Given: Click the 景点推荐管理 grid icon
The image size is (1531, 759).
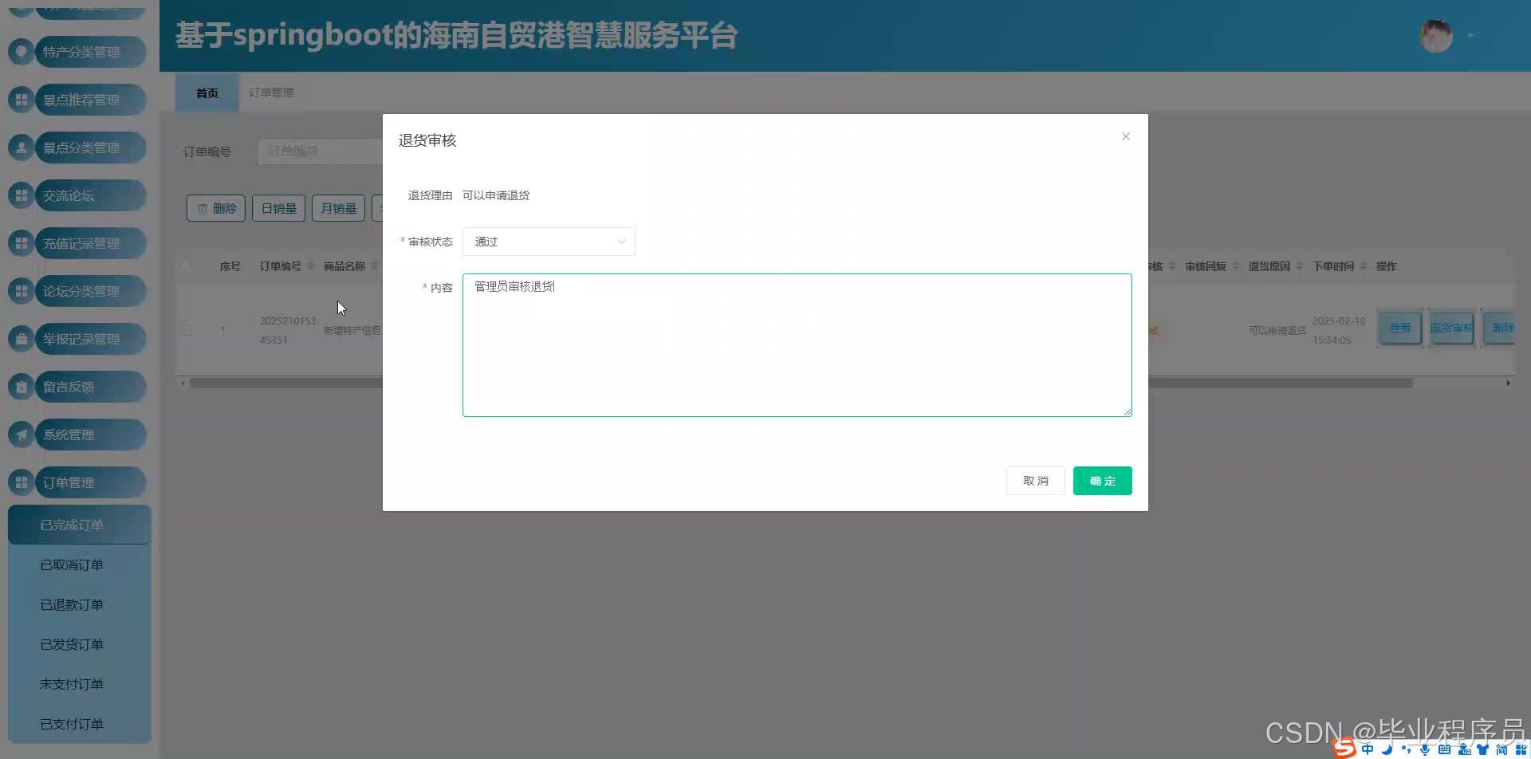Looking at the screenshot, I should (x=21, y=100).
